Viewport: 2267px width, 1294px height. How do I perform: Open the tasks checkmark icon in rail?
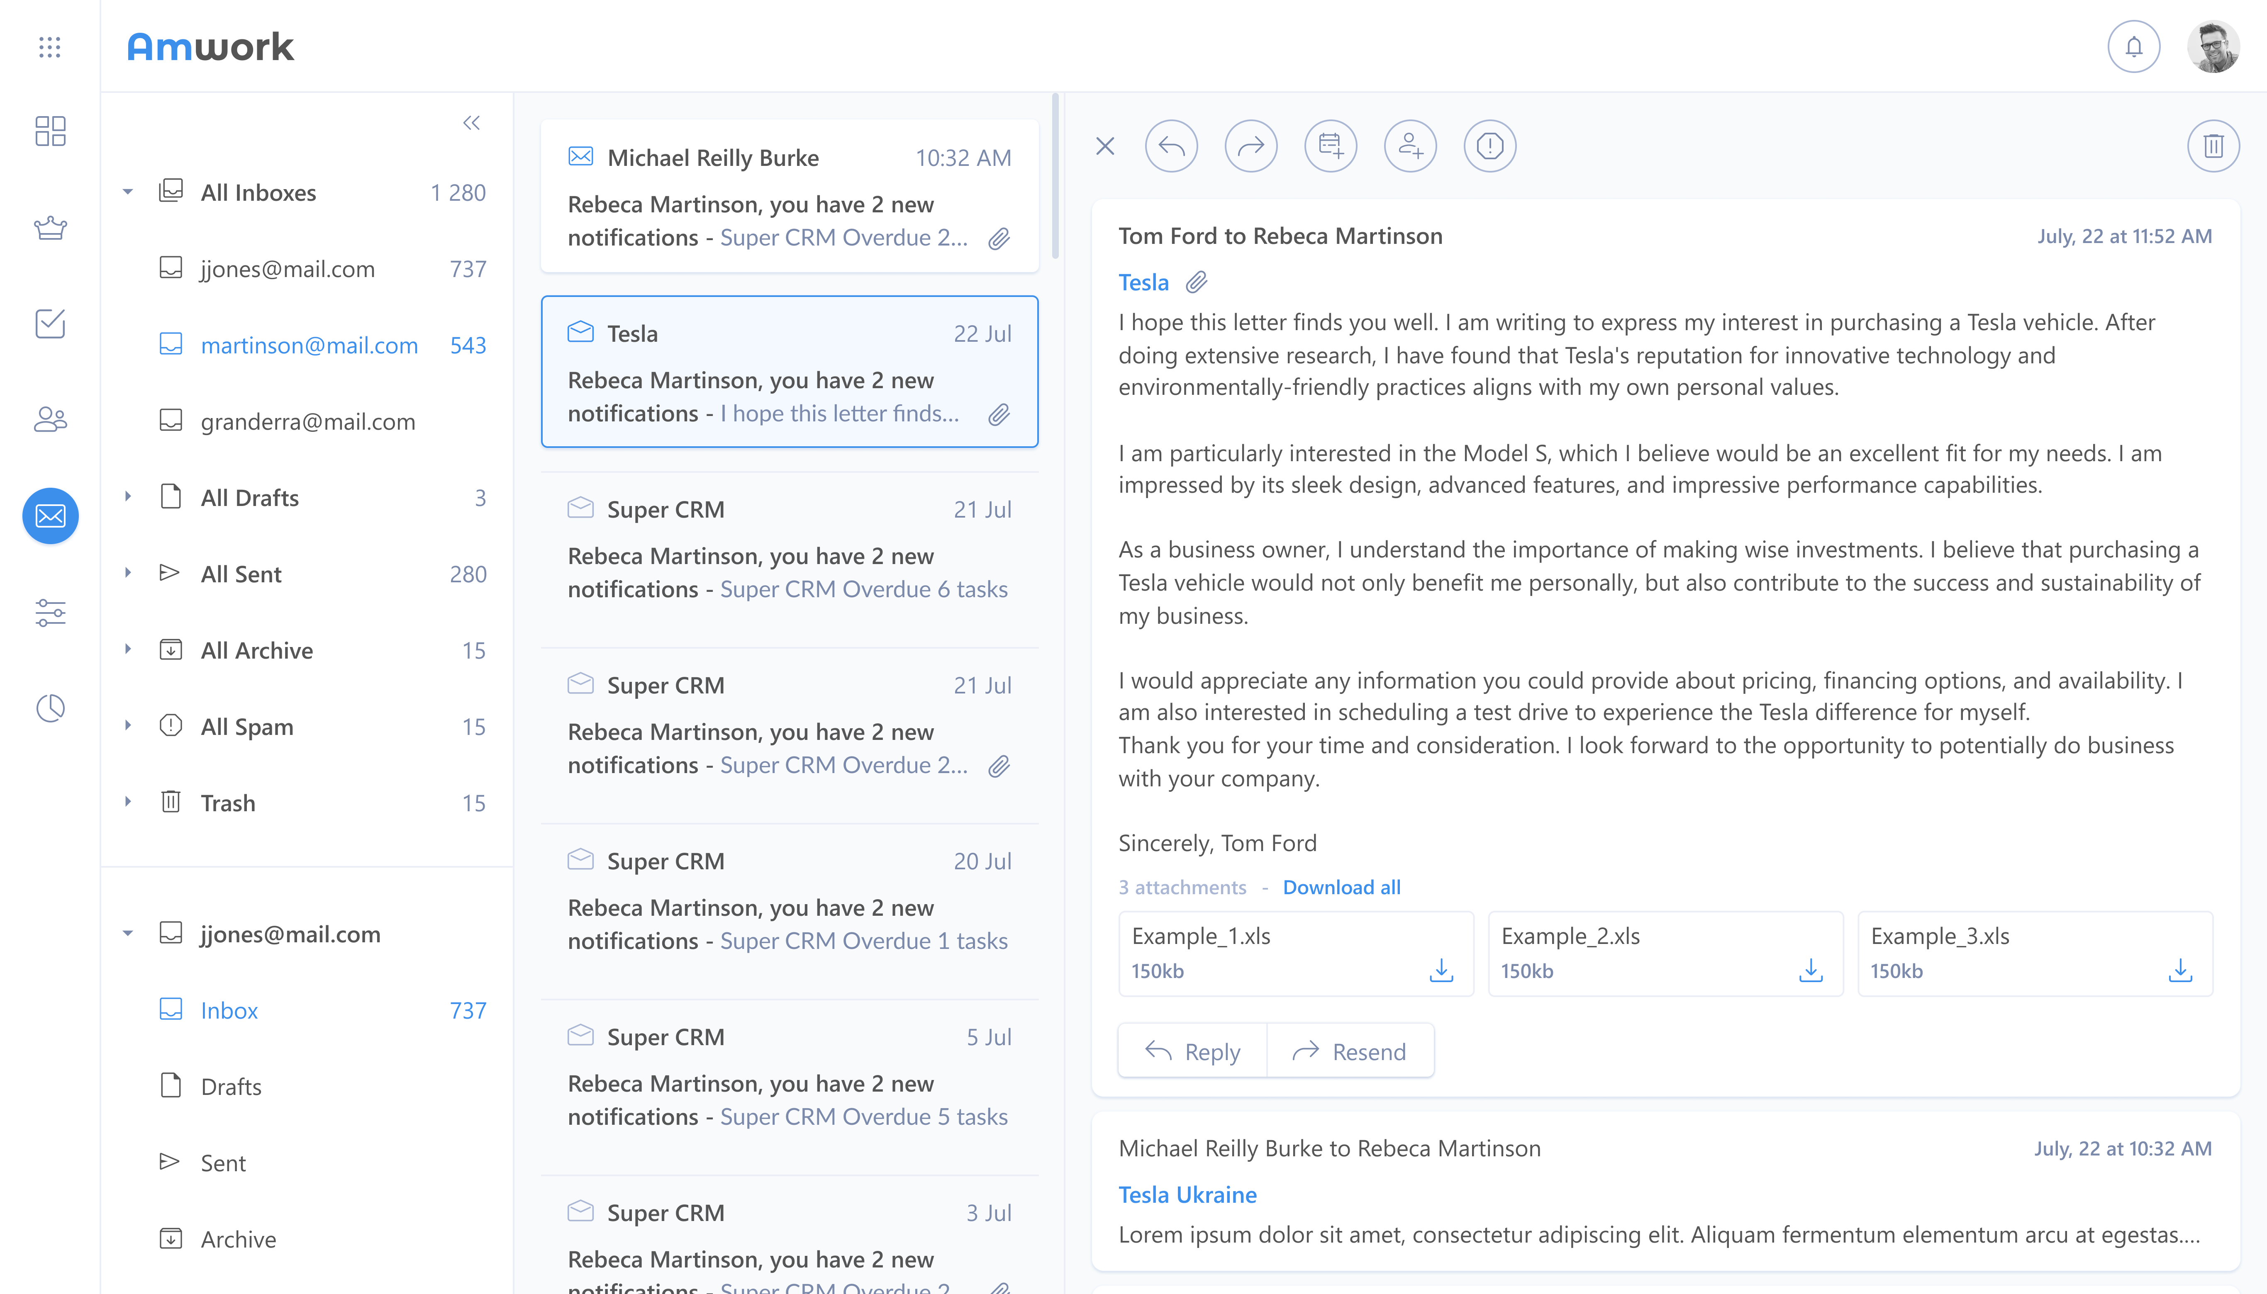click(50, 323)
